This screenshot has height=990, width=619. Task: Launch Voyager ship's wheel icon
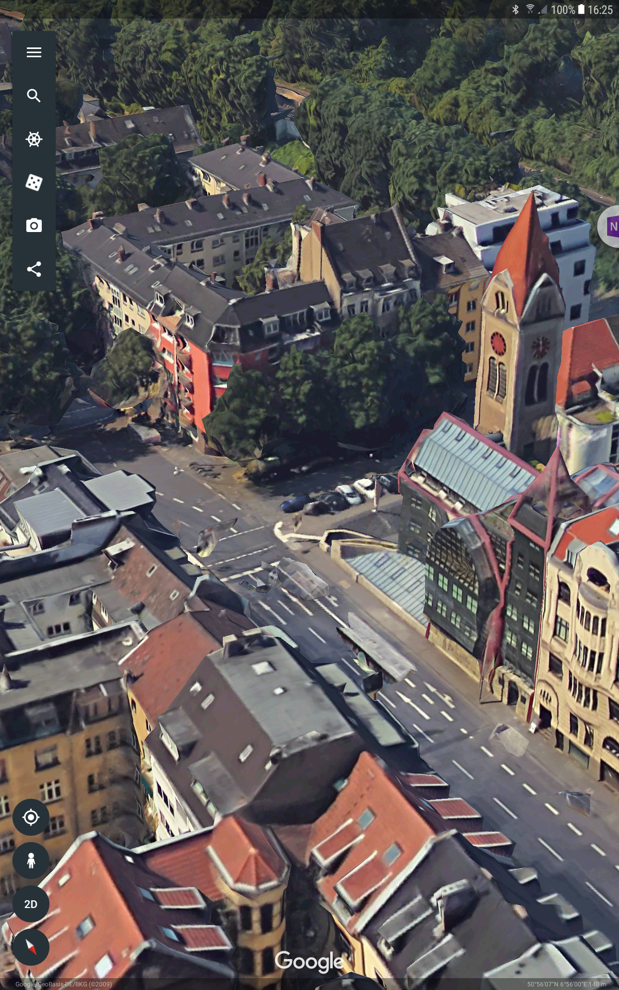pyautogui.click(x=34, y=139)
